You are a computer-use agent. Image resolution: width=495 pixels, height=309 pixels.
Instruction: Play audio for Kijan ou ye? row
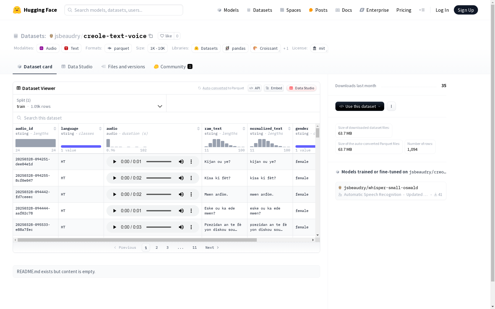[115, 162]
